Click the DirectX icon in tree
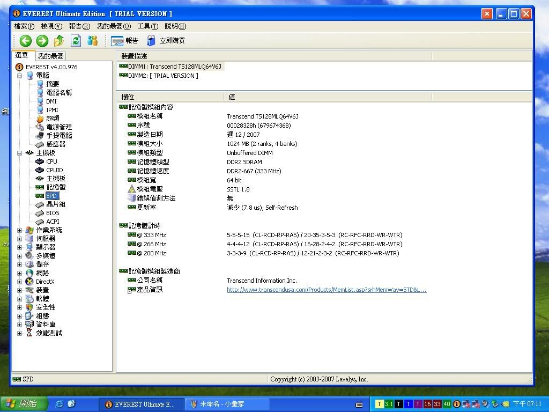The image size is (549, 412). coord(29,282)
